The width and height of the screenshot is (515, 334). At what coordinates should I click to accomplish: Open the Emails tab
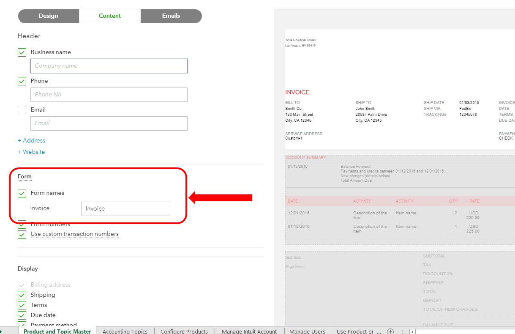coord(171,16)
